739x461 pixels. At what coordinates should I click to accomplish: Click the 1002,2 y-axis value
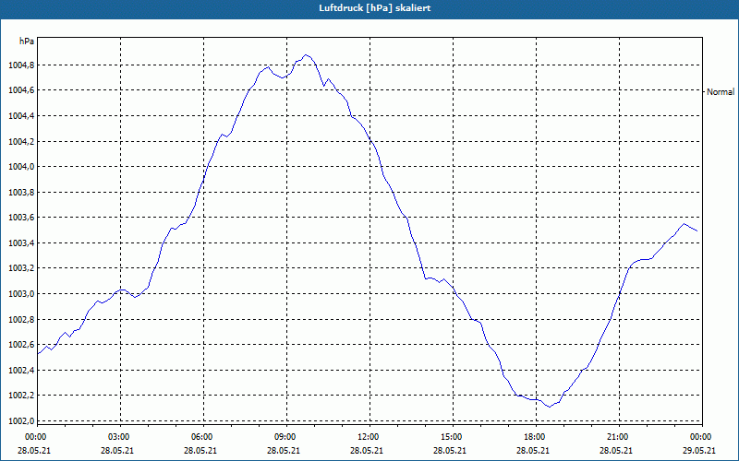pos(21,396)
